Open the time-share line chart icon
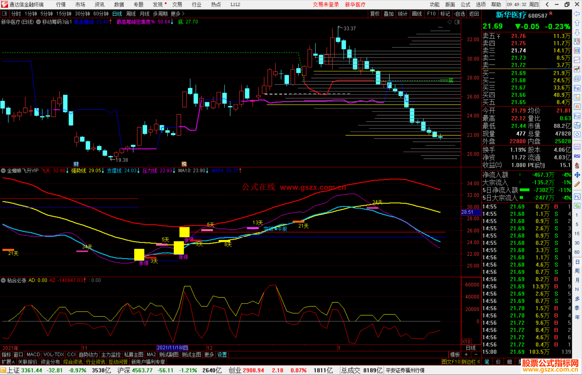 577,60
